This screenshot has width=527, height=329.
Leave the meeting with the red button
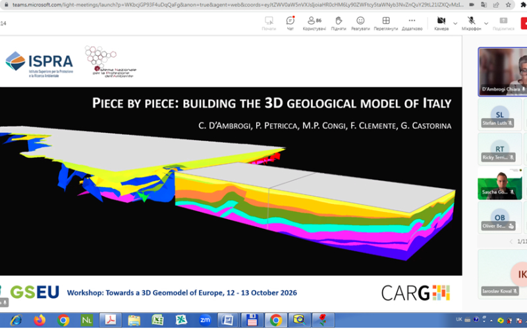coord(524,23)
